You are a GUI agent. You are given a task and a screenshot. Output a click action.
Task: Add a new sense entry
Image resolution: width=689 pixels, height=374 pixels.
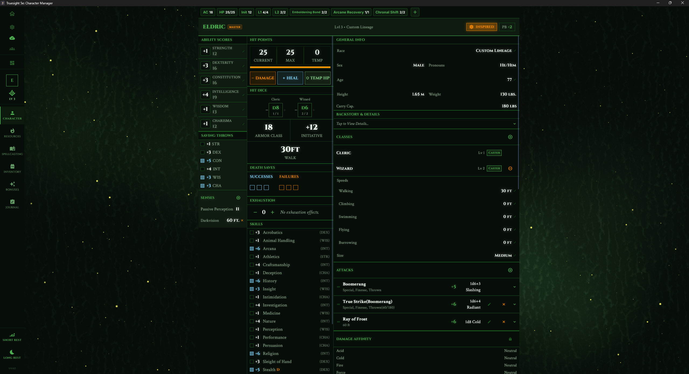238,198
